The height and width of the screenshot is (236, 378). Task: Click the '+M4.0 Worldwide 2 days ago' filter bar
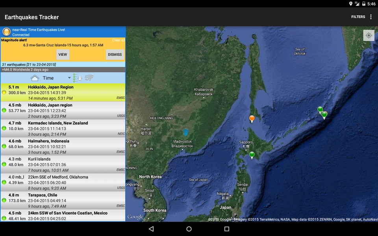click(x=63, y=70)
